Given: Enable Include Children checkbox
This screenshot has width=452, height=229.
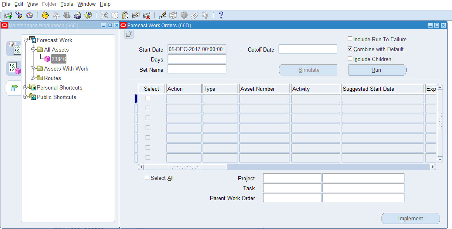Looking at the screenshot, I should [350, 59].
